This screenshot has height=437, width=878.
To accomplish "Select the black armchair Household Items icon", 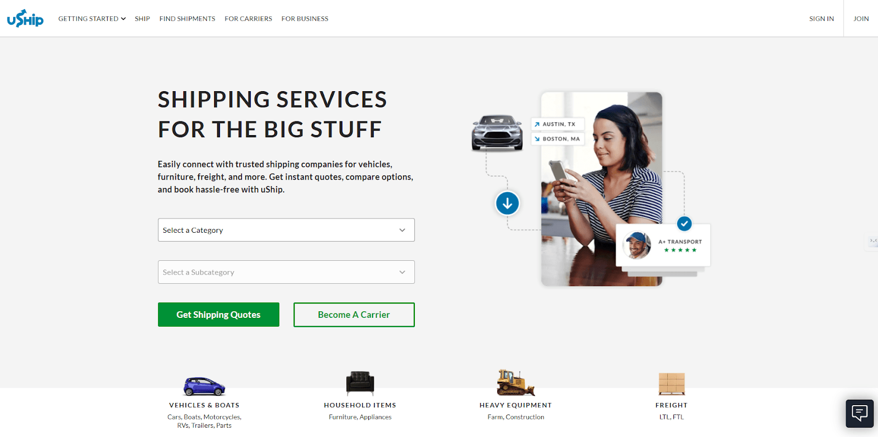I will pos(360,383).
